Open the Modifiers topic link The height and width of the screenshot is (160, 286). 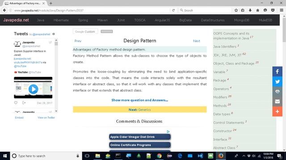[220, 97]
